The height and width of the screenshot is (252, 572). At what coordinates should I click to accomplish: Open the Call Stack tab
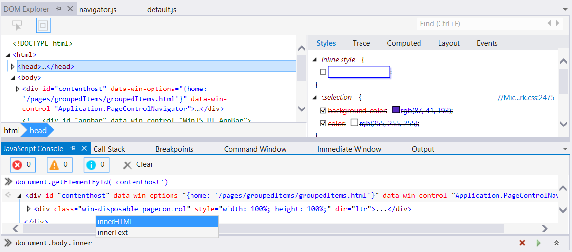pos(109,149)
